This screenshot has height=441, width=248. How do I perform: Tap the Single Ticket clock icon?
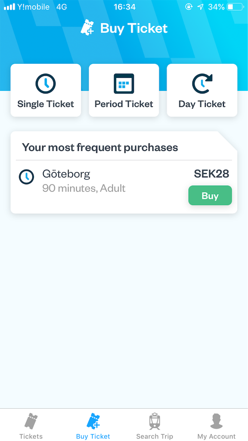46,84
